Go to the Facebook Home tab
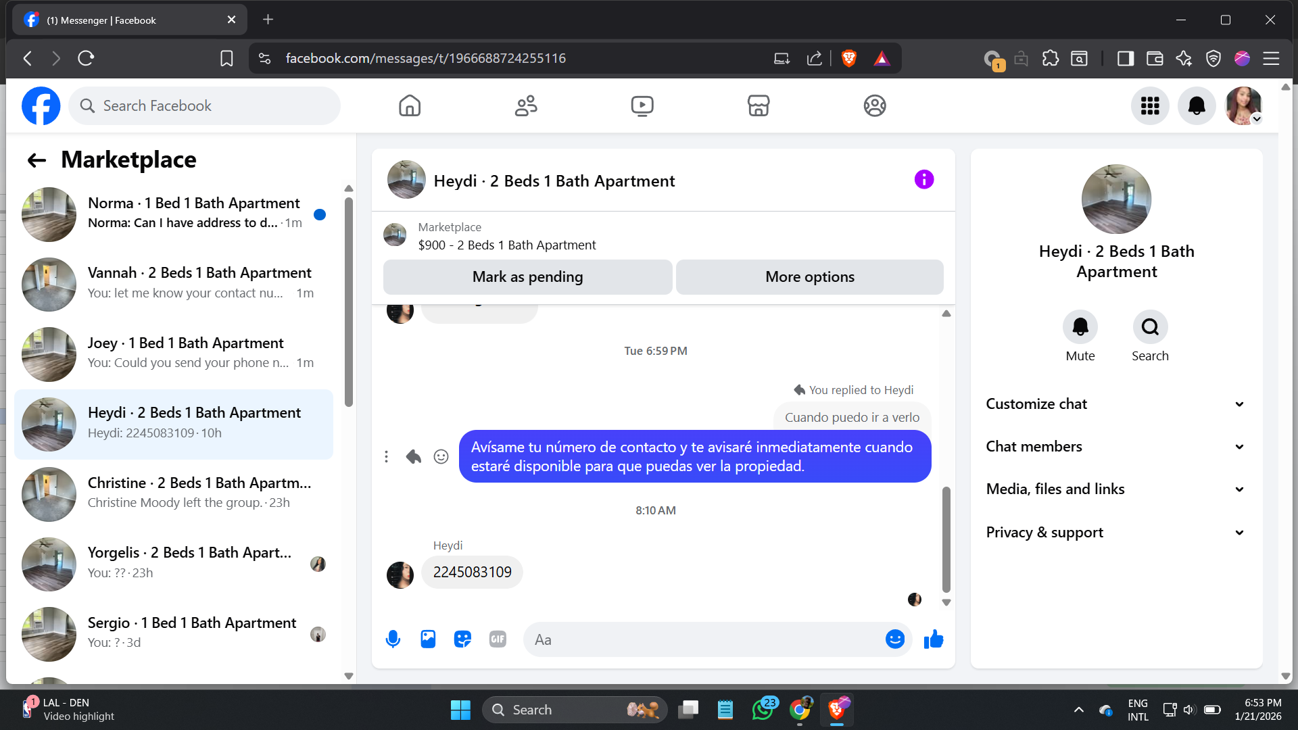The image size is (1298, 730). [x=410, y=106]
